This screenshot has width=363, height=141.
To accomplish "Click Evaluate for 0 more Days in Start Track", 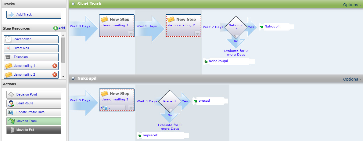I will pos(236,53).
